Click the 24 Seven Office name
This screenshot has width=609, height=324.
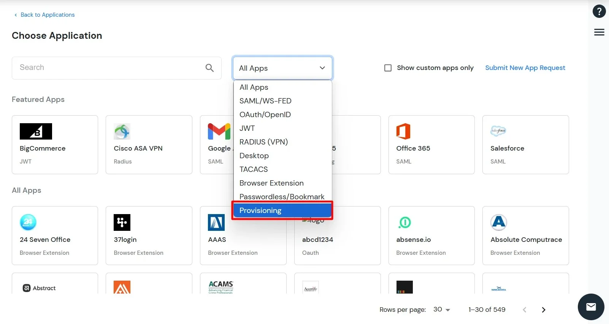[45, 240]
